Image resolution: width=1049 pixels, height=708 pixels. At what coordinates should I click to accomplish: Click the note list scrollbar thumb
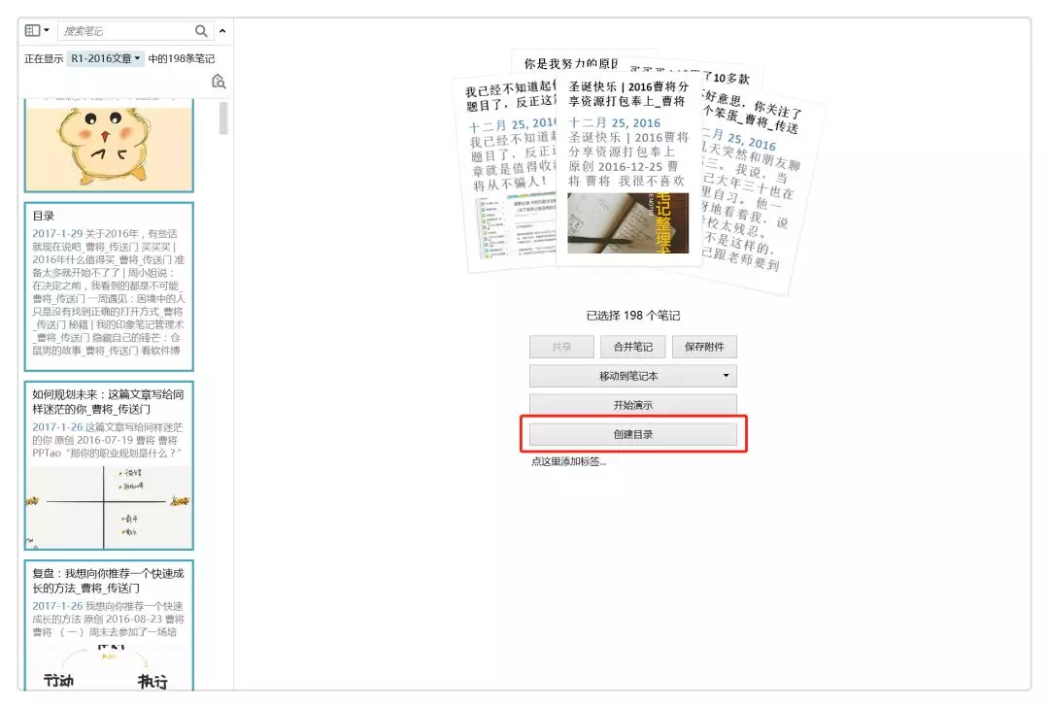pos(223,118)
